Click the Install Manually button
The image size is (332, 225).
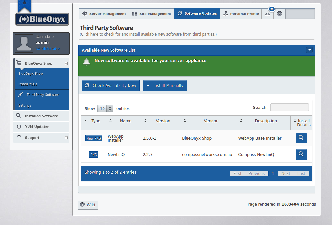click(165, 86)
